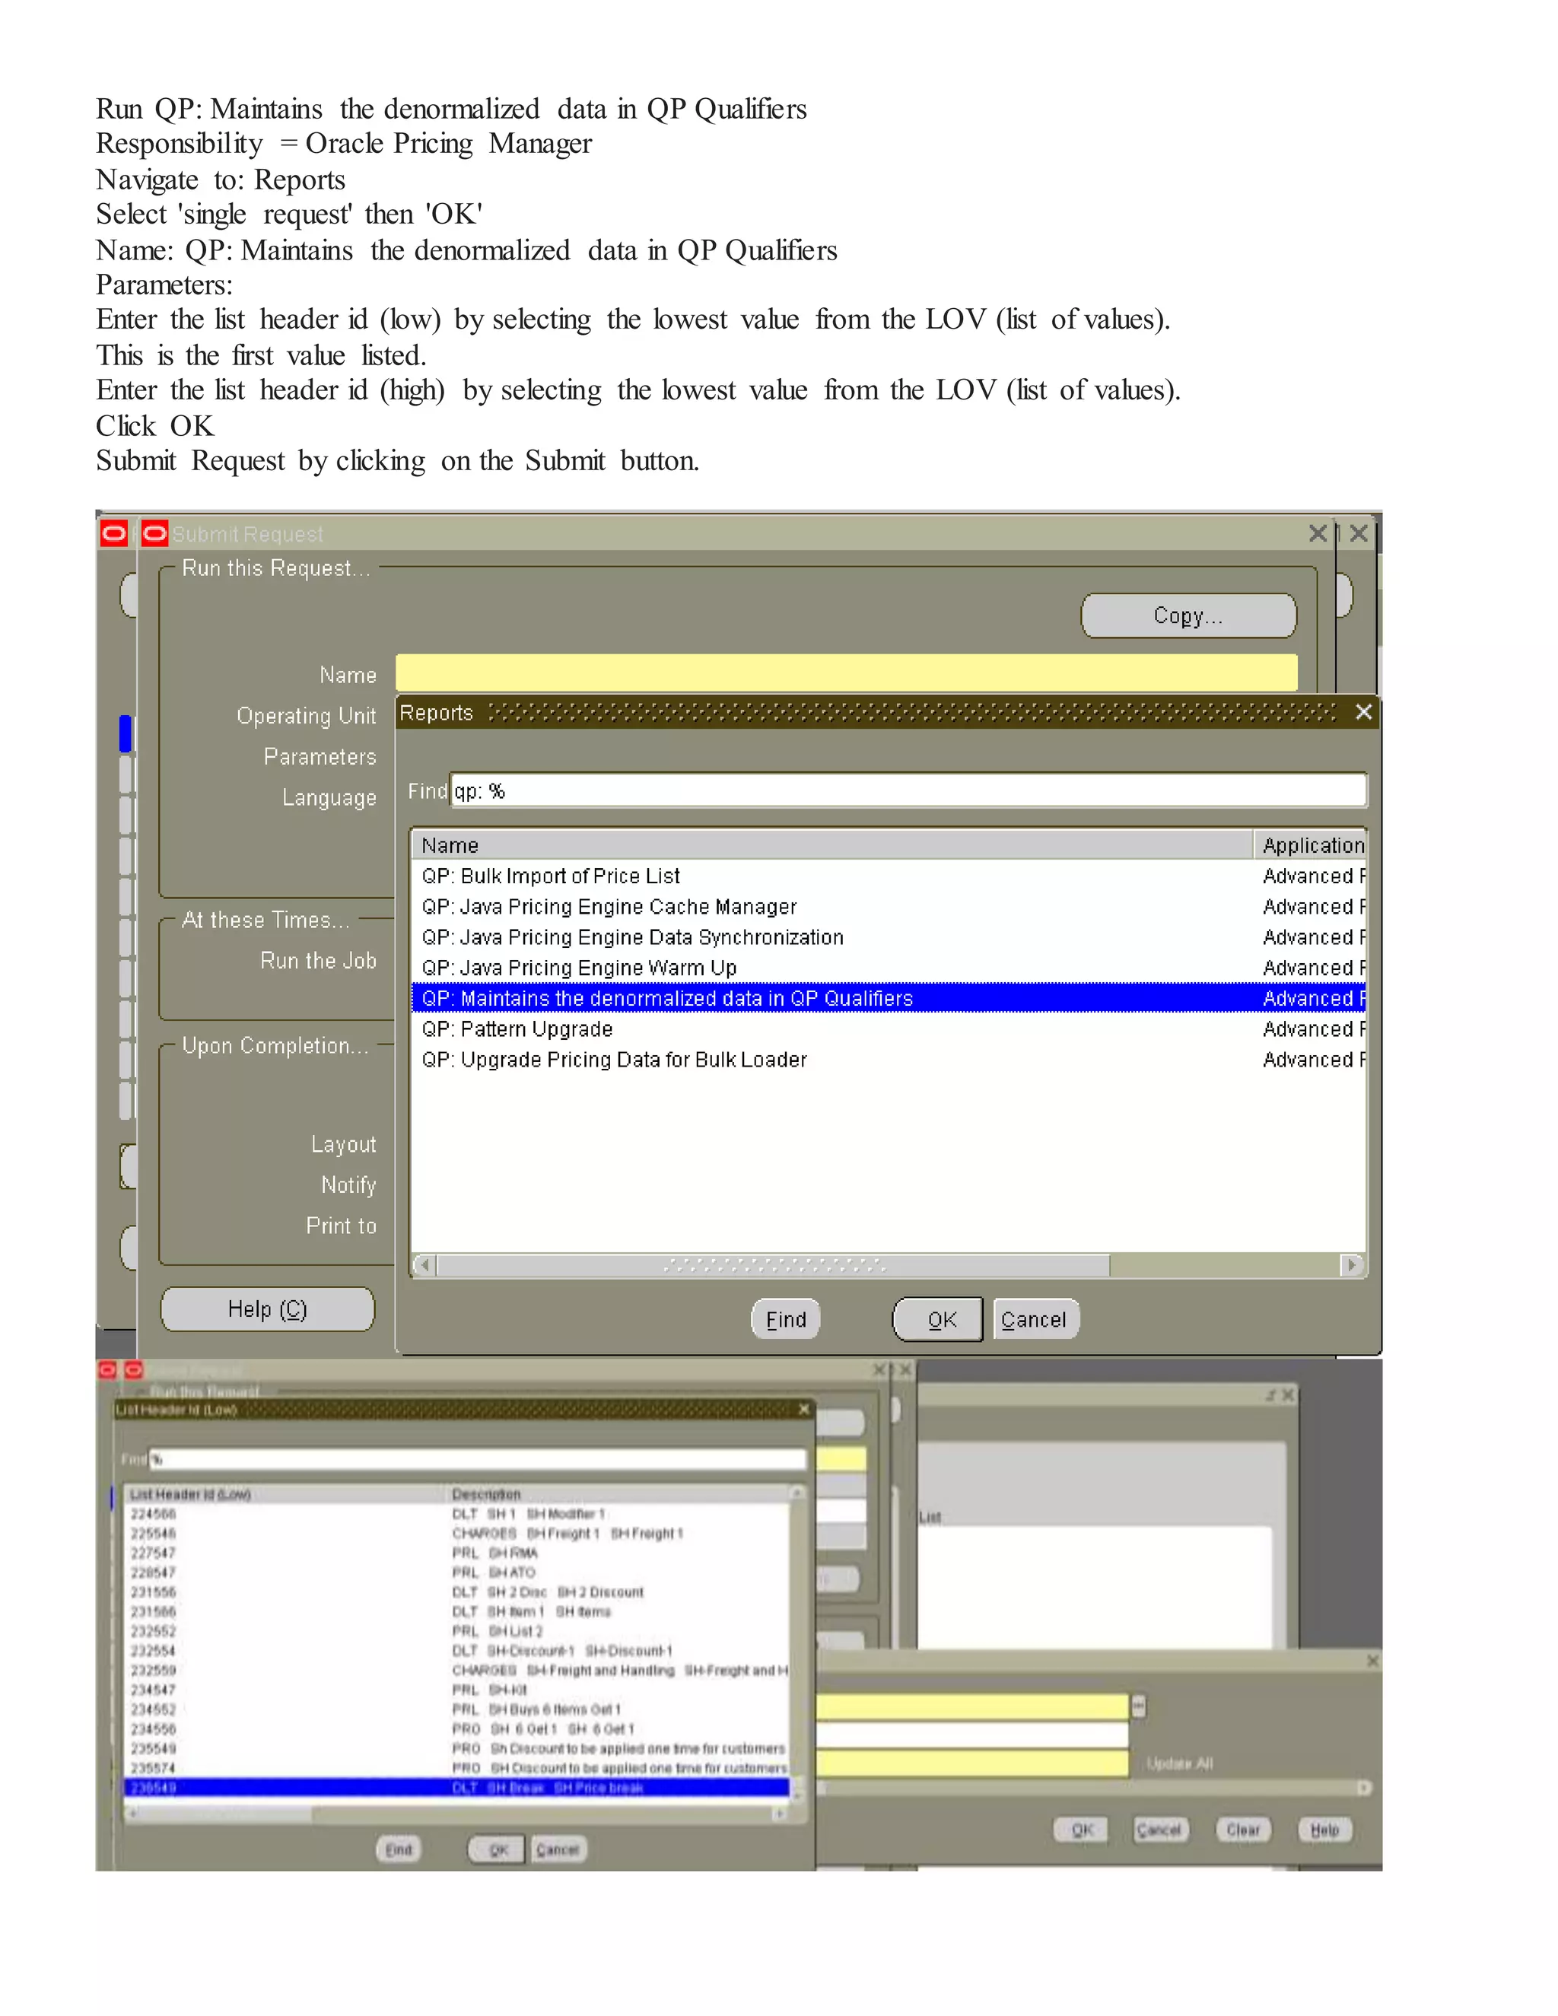The height and width of the screenshot is (2016, 1558).
Task: Click Cancel in the Parameters window
Action: (1159, 1830)
